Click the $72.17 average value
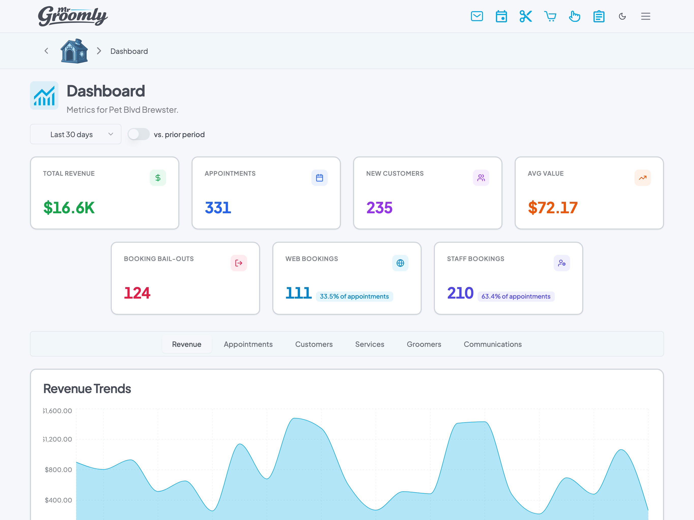694x520 pixels. pos(553,208)
